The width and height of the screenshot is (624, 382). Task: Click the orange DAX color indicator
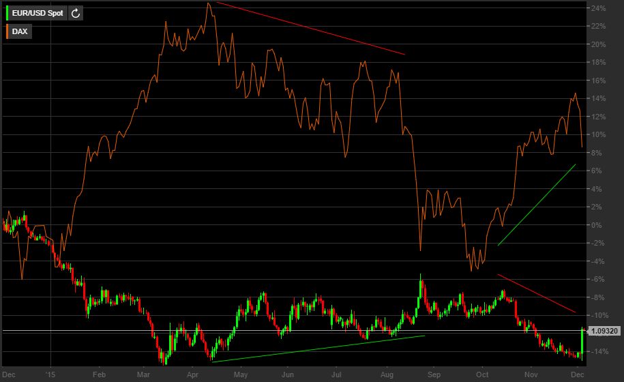click(x=8, y=31)
